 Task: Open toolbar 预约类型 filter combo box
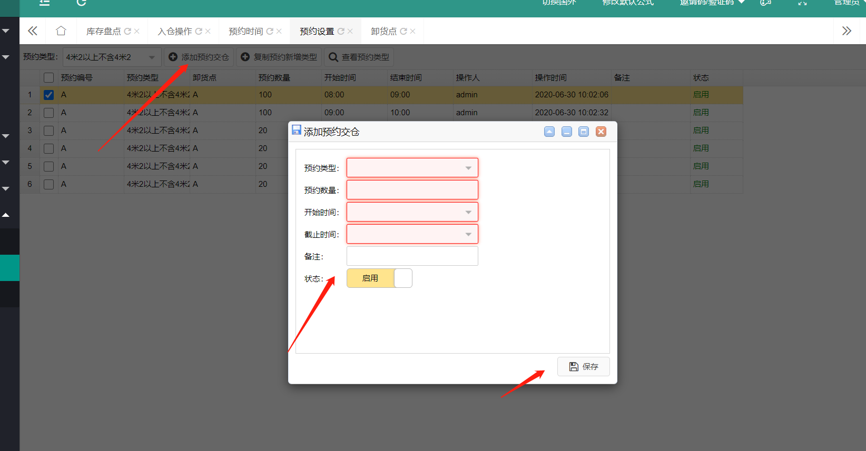[152, 57]
